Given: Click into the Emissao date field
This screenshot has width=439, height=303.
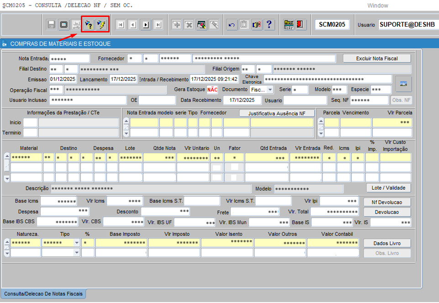Looking at the screenshot, I should click(62, 79).
